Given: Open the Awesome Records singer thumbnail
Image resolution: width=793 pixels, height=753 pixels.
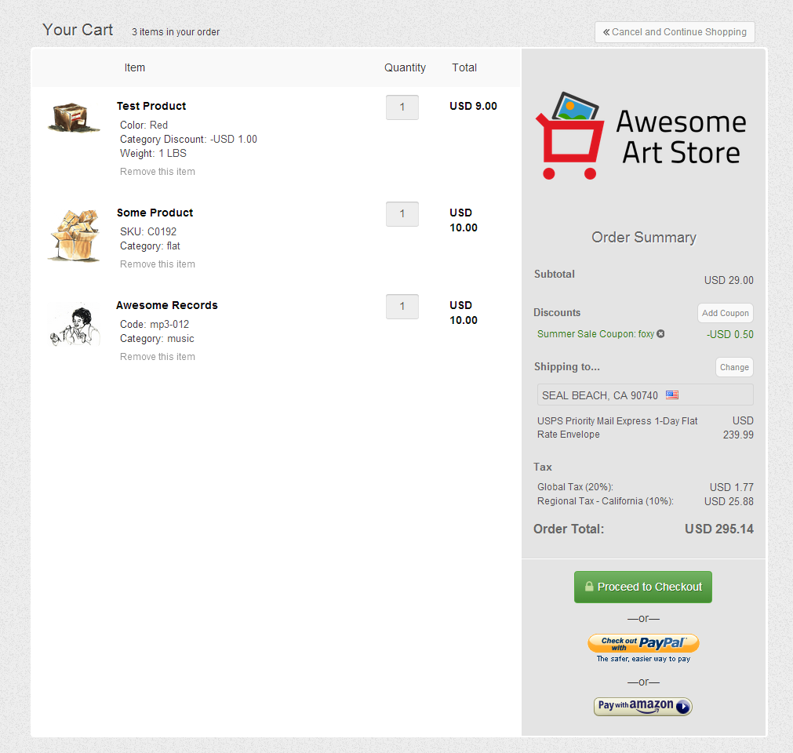Looking at the screenshot, I should point(75,324).
